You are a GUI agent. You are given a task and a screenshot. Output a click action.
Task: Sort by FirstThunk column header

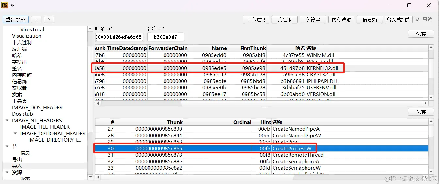pos(247,48)
